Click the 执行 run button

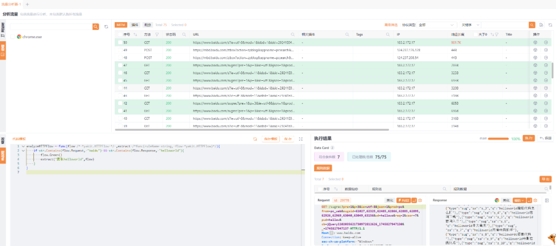[x=528, y=138]
